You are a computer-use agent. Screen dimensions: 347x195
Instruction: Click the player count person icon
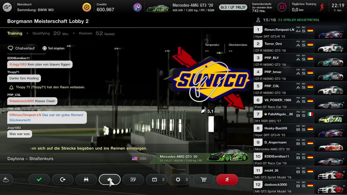pyautogui.click(x=258, y=20)
